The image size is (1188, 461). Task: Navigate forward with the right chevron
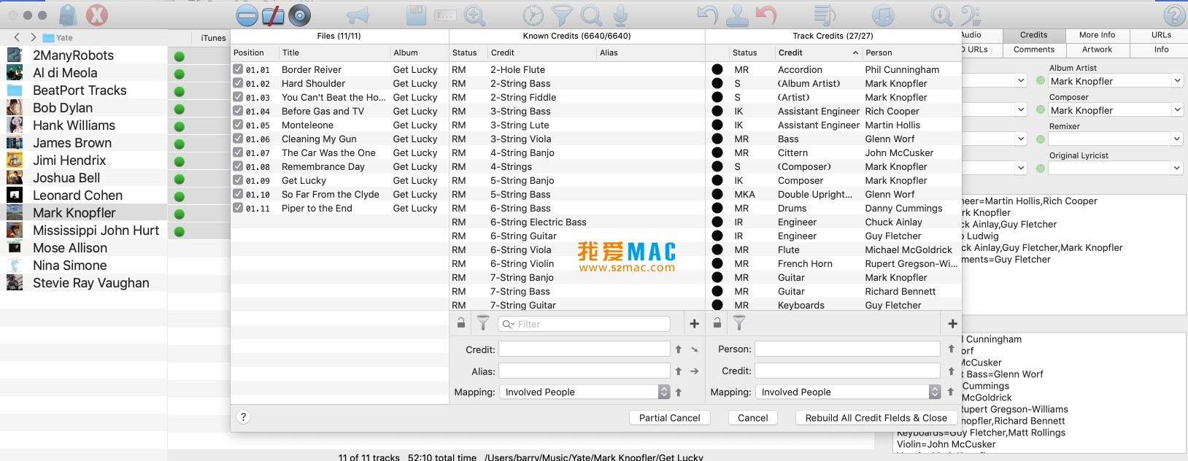coord(33,37)
